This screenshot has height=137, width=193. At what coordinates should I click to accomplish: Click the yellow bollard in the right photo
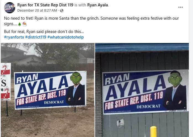pyautogui.click(x=153, y=131)
